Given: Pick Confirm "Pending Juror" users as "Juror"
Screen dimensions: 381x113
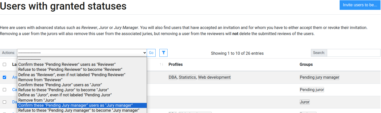Looking at the screenshot, I should pos(60,85).
